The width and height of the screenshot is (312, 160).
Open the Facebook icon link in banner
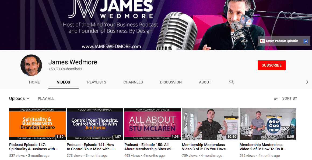tap(306, 41)
